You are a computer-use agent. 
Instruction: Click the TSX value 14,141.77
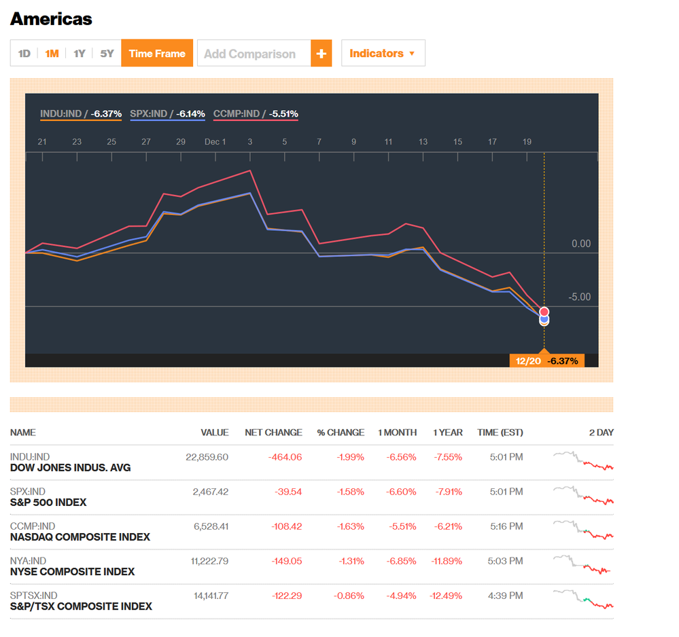(211, 596)
